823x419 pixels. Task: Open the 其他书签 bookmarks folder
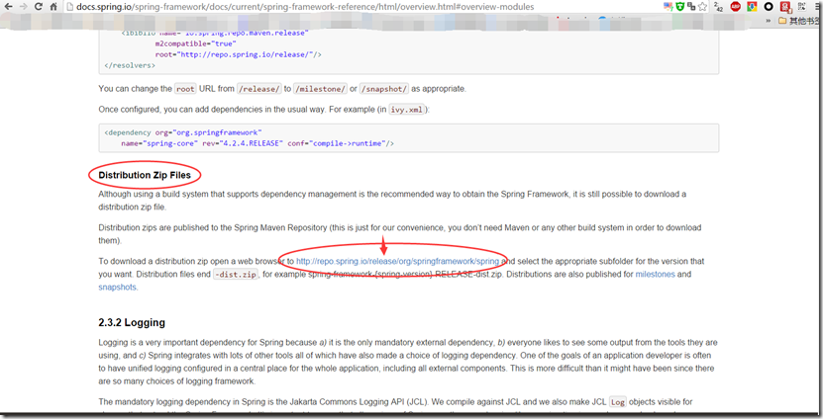(799, 21)
